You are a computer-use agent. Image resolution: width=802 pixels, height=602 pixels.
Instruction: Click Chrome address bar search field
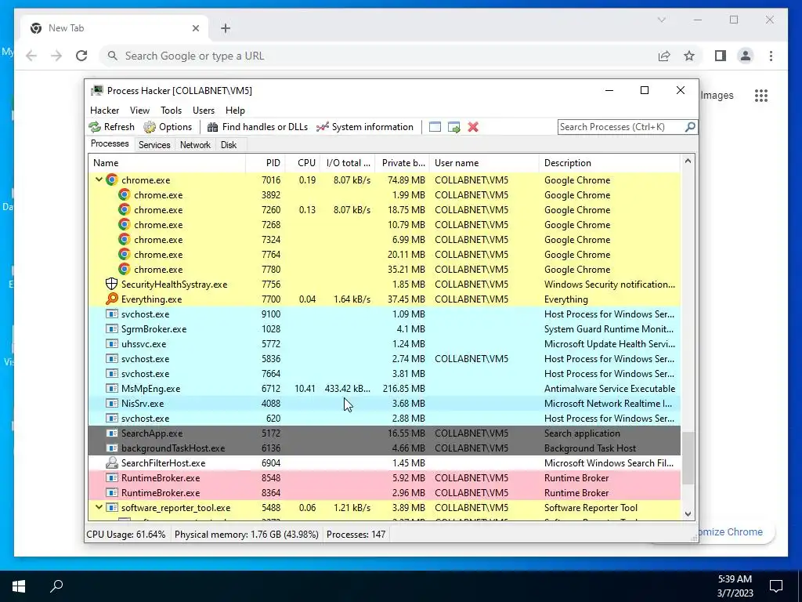click(x=378, y=56)
